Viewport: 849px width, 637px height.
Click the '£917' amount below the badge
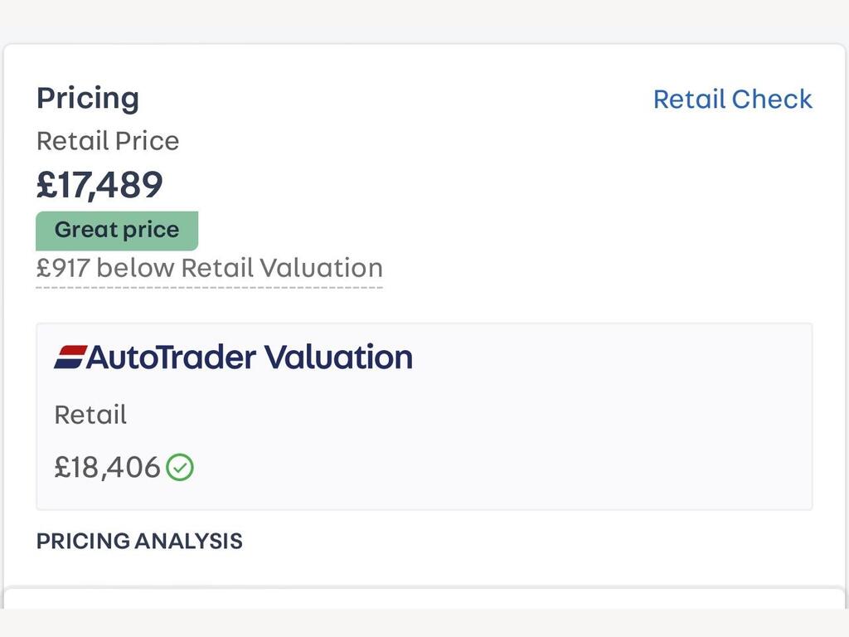click(63, 268)
